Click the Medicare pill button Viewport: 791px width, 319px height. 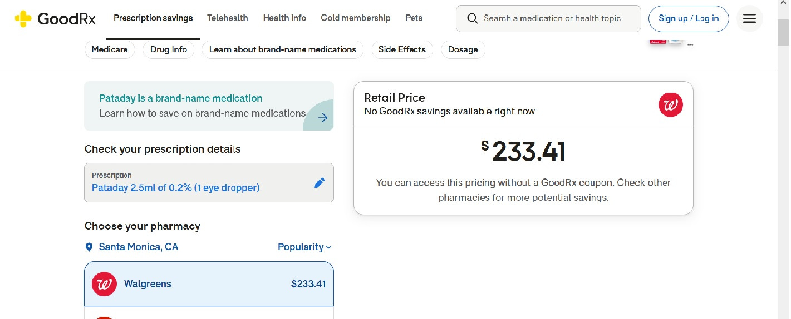click(x=110, y=49)
